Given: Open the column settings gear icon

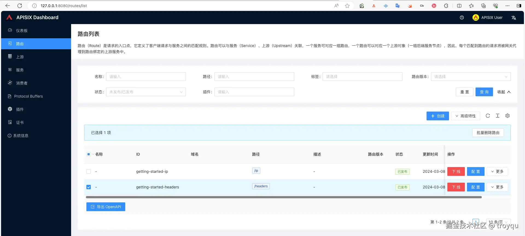Looking at the screenshot, I should (507, 116).
